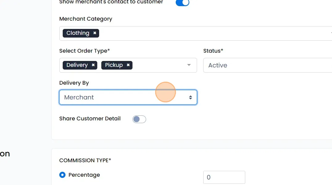Toggle Show merchant's contact to customer
332x185 pixels.
182,3
